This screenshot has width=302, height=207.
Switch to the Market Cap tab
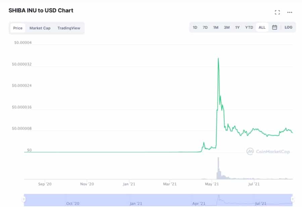[x=40, y=28]
